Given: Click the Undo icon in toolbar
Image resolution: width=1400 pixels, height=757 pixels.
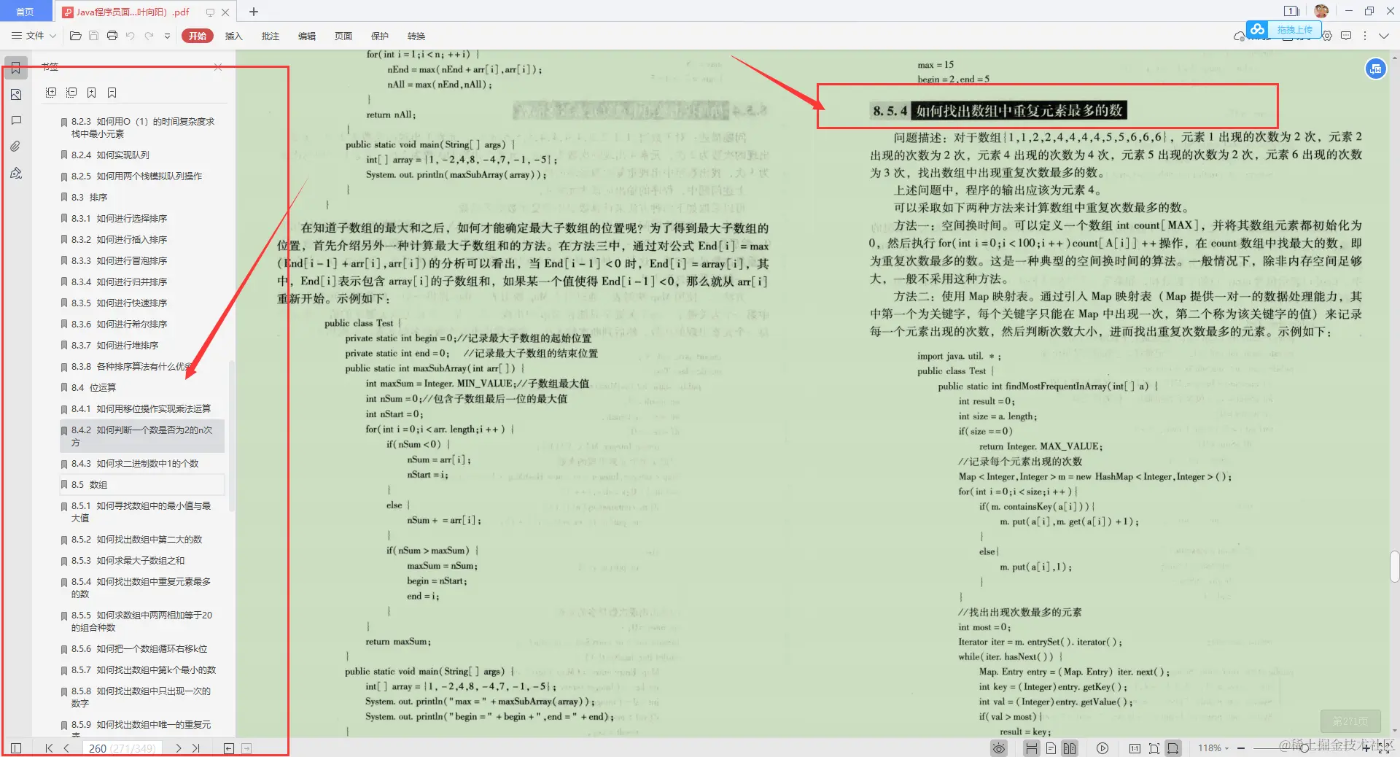Looking at the screenshot, I should (x=131, y=35).
